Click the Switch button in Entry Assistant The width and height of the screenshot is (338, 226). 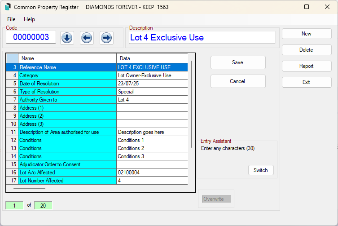coord(261,170)
